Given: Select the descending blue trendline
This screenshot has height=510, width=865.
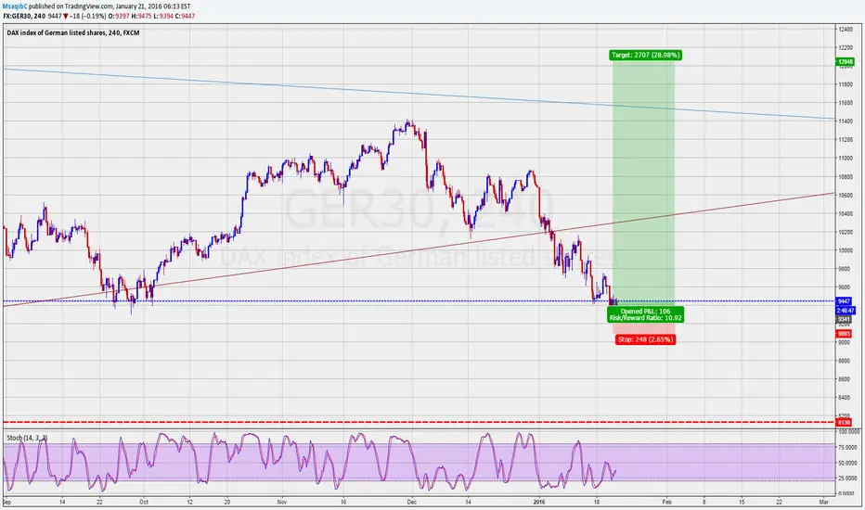Looking at the screenshot, I should click(420, 93).
